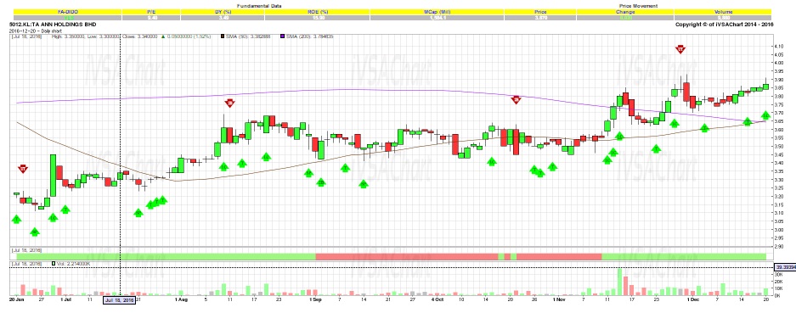796x313 pixels.
Task: Click the red down-arrow marker near 11 Aug
Action: 229,103
